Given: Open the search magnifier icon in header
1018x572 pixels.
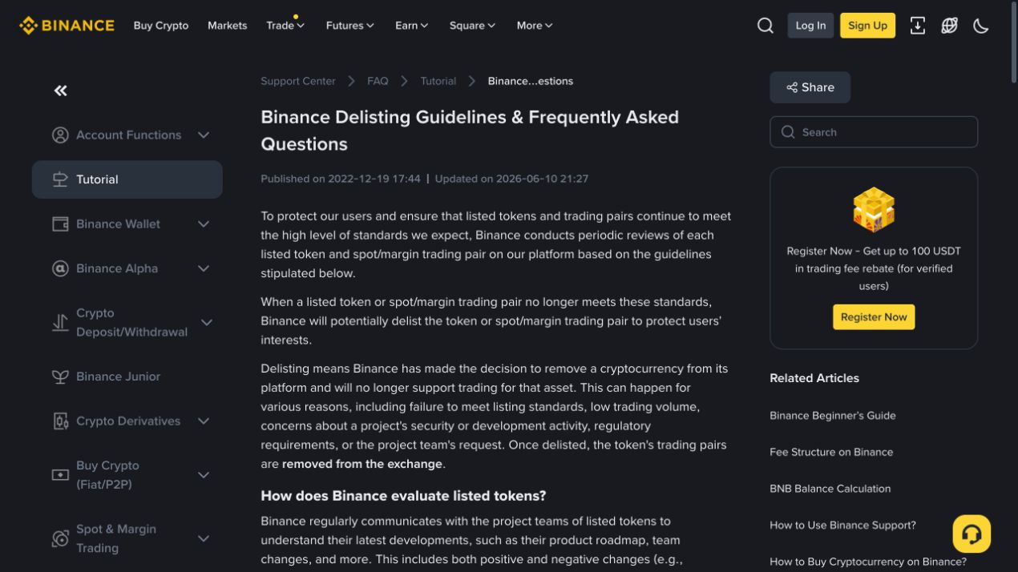Looking at the screenshot, I should (x=766, y=26).
